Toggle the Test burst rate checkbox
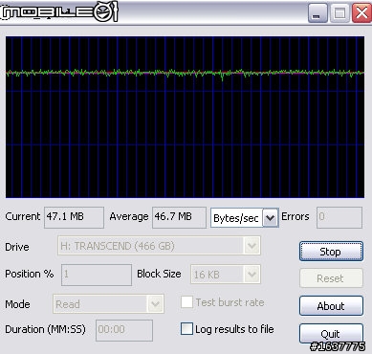 pos(186,301)
